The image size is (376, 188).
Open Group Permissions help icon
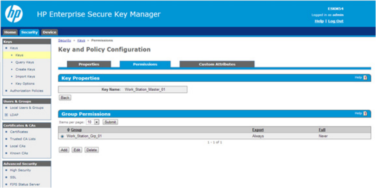(x=365, y=114)
